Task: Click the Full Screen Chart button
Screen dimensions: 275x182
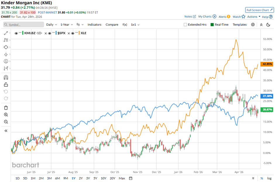Action: click(259, 10)
